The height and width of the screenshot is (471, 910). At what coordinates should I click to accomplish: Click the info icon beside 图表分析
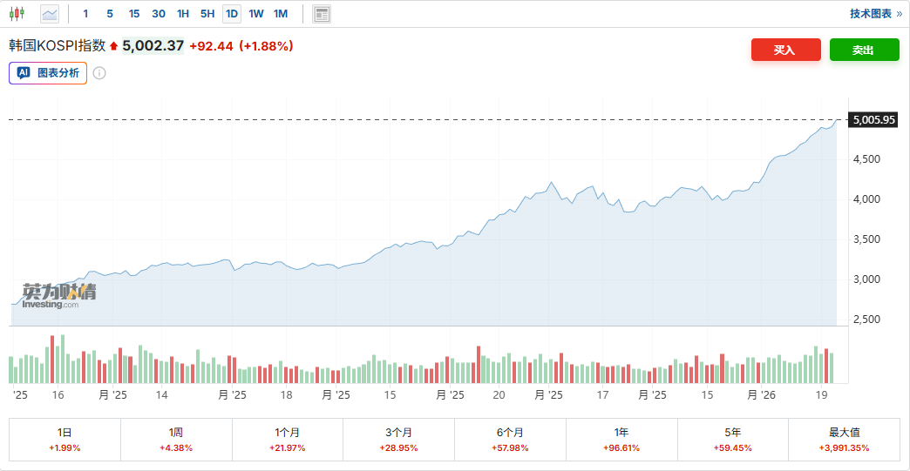tap(99, 73)
